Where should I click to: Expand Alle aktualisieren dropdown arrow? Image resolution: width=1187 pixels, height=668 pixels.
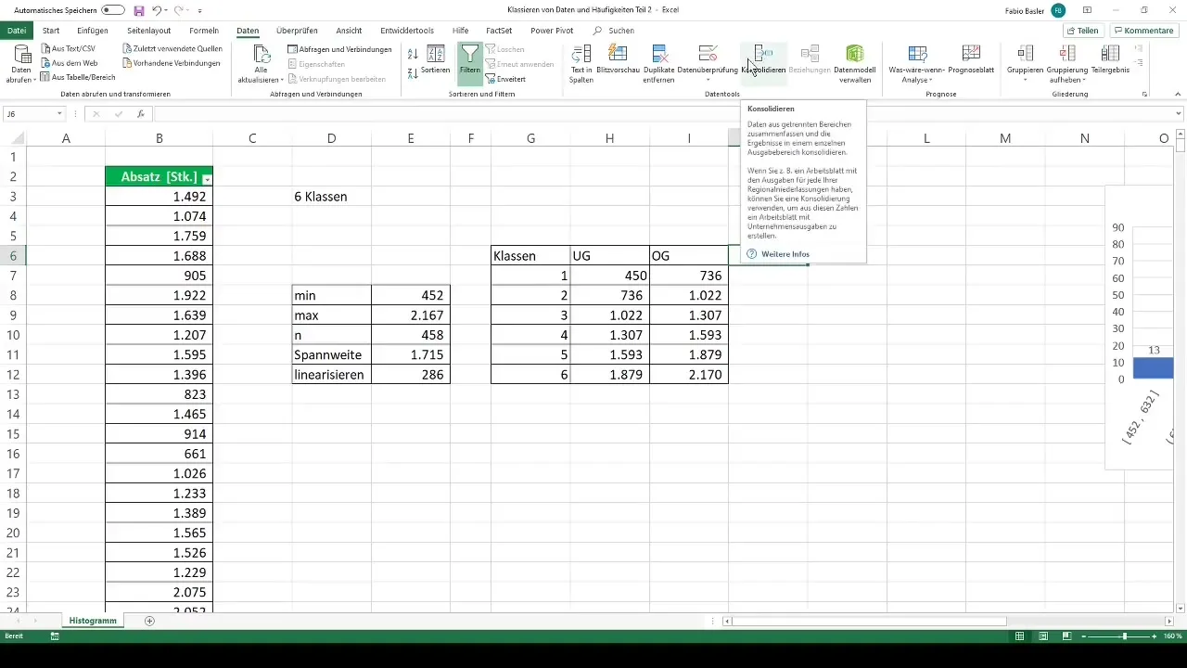281,81
